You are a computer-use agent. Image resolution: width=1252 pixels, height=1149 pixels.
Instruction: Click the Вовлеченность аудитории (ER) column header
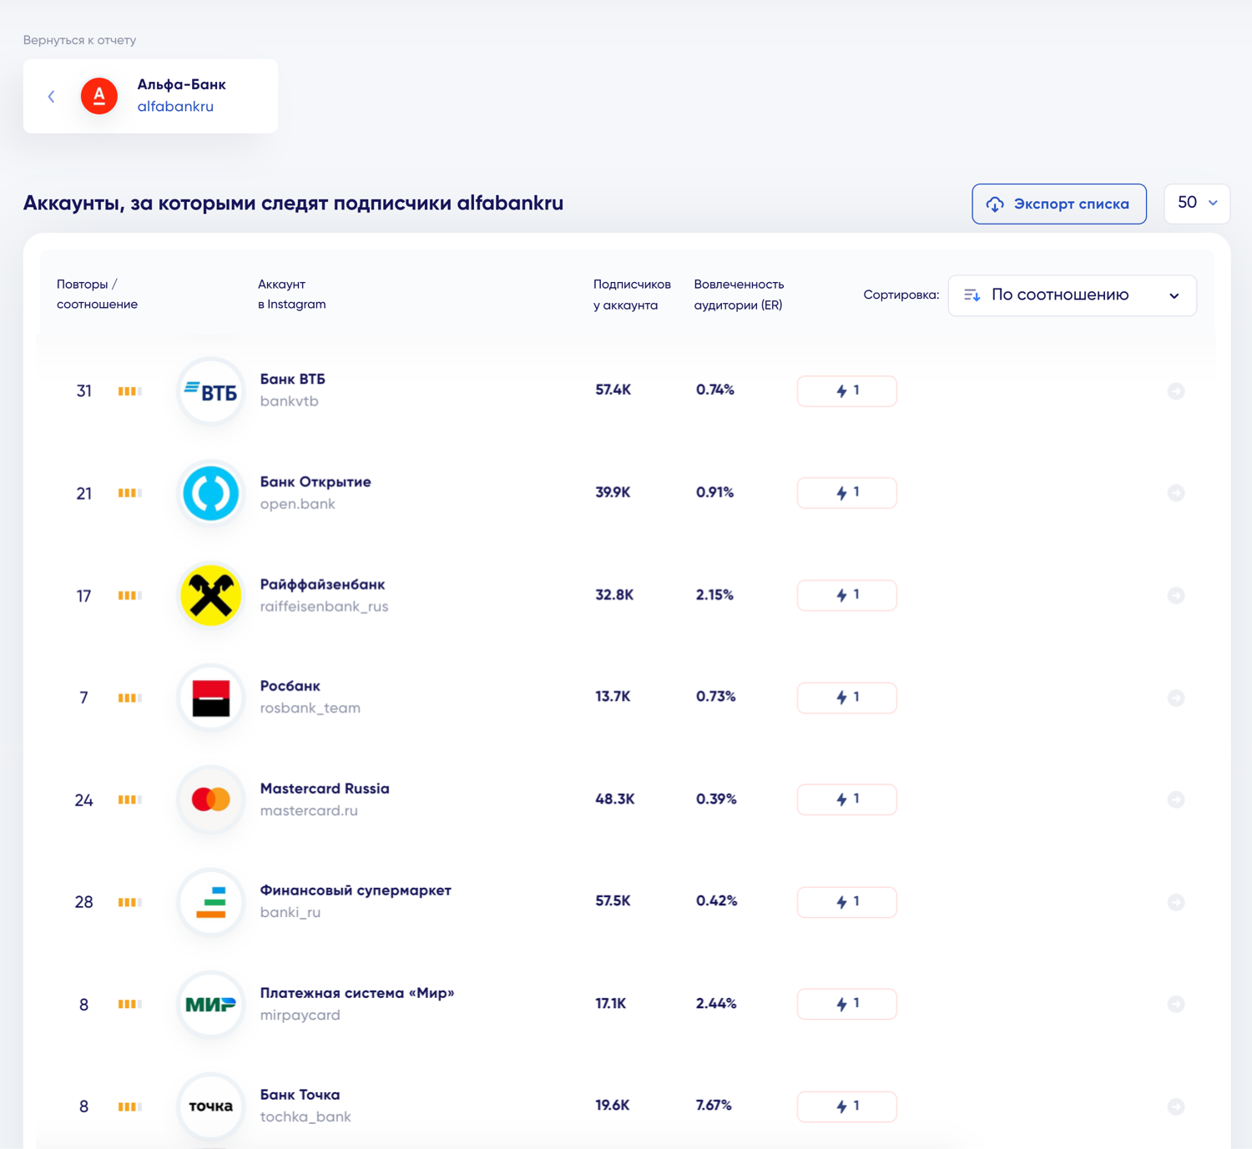[x=739, y=295]
